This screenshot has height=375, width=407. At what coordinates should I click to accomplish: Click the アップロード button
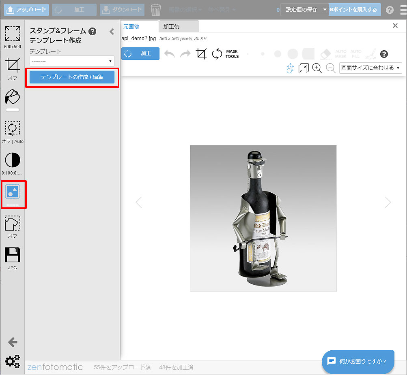tap(26, 10)
